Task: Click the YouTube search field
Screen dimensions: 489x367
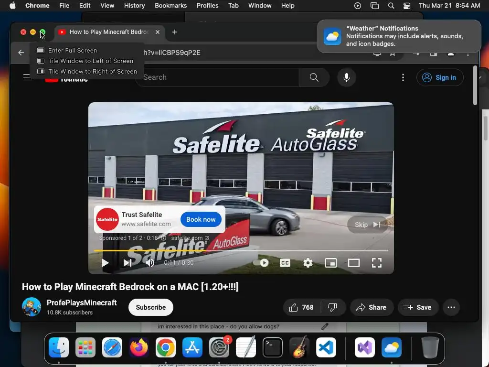Action: point(218,77)
